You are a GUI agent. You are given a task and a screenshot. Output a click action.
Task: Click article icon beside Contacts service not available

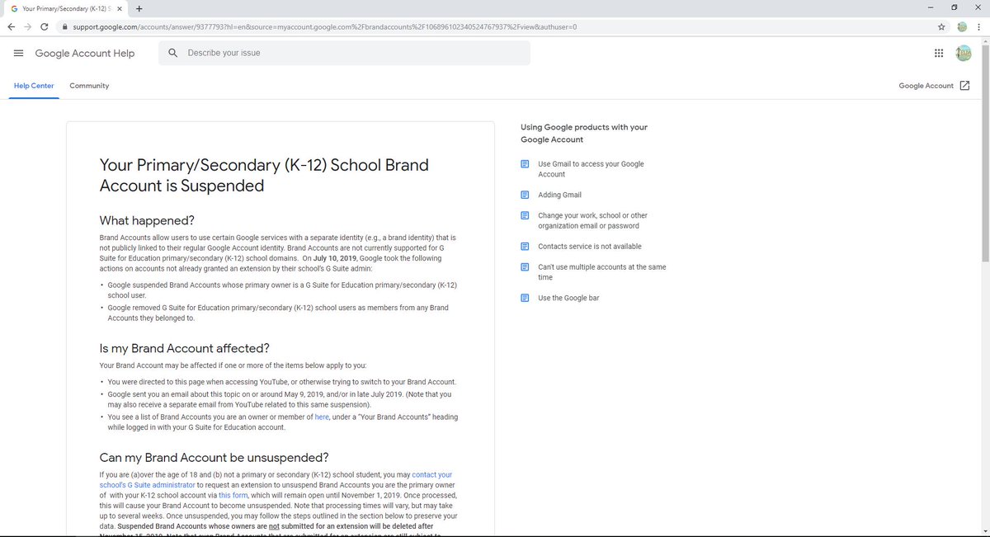coord(525,247)
